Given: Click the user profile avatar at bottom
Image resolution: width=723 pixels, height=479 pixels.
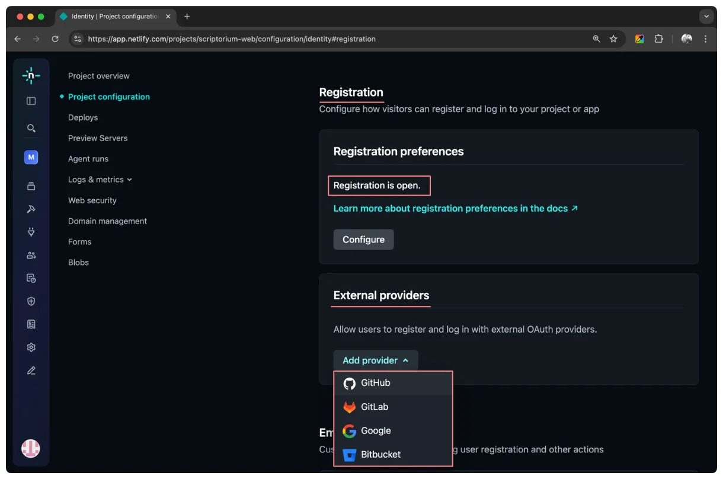Looking at the screenshot, I should [x=31, y=449].
